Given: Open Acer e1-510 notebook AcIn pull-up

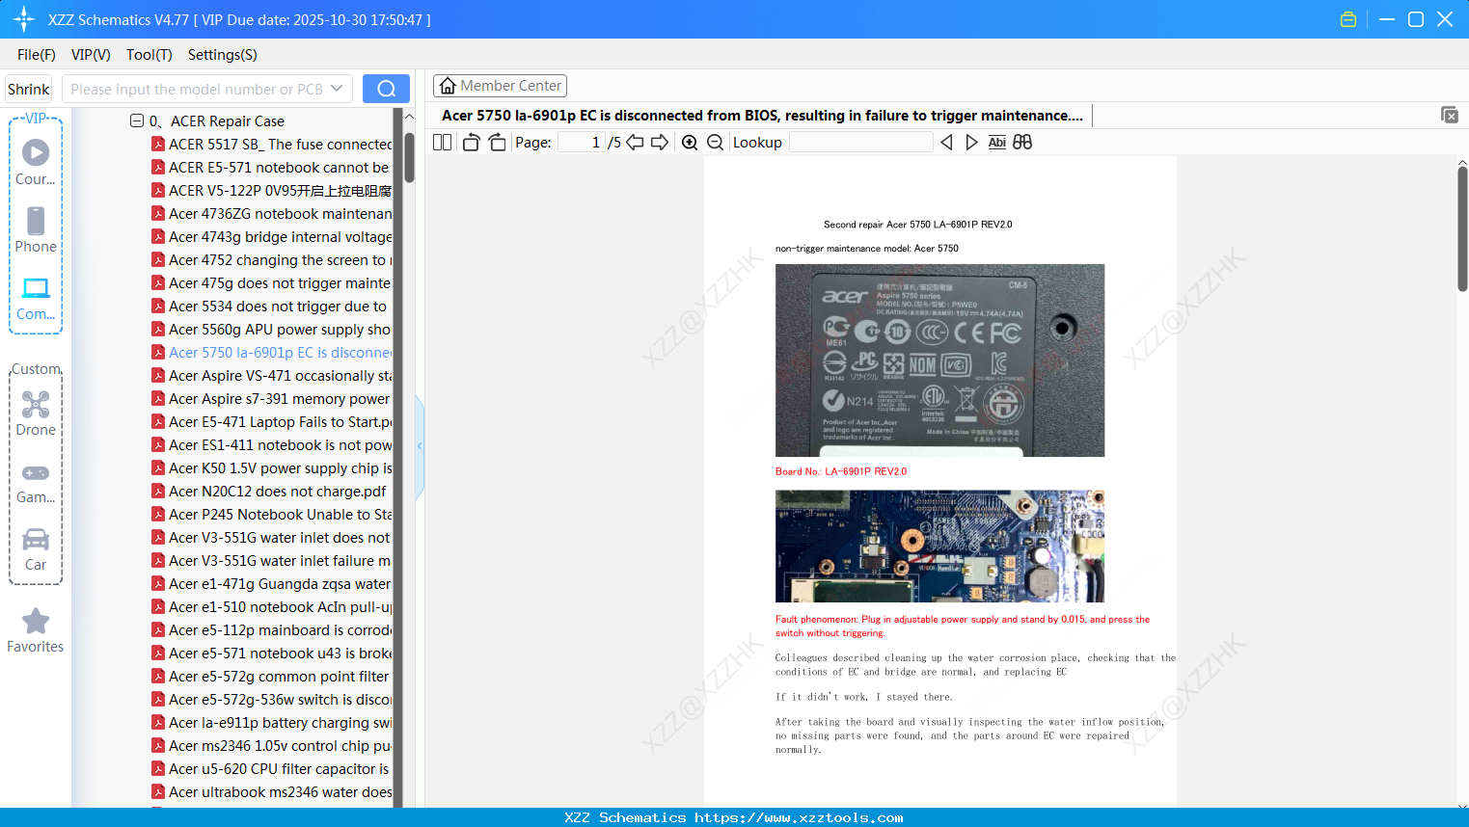Looking at the screenshot, I should [x=272, y=606].
